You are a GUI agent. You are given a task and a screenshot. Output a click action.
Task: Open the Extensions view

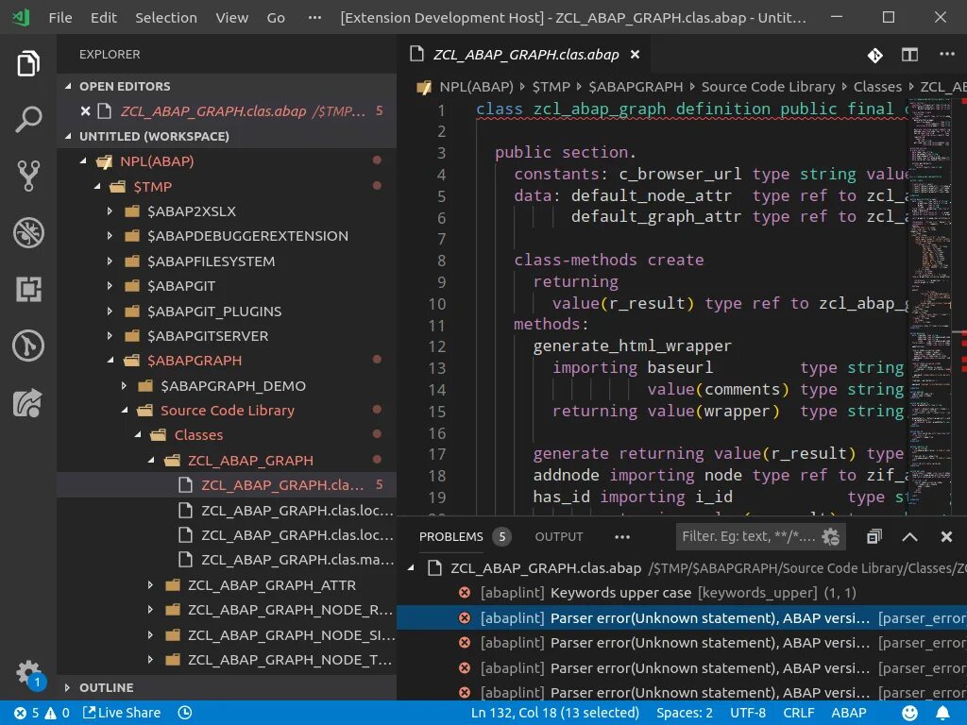[28, 289]
